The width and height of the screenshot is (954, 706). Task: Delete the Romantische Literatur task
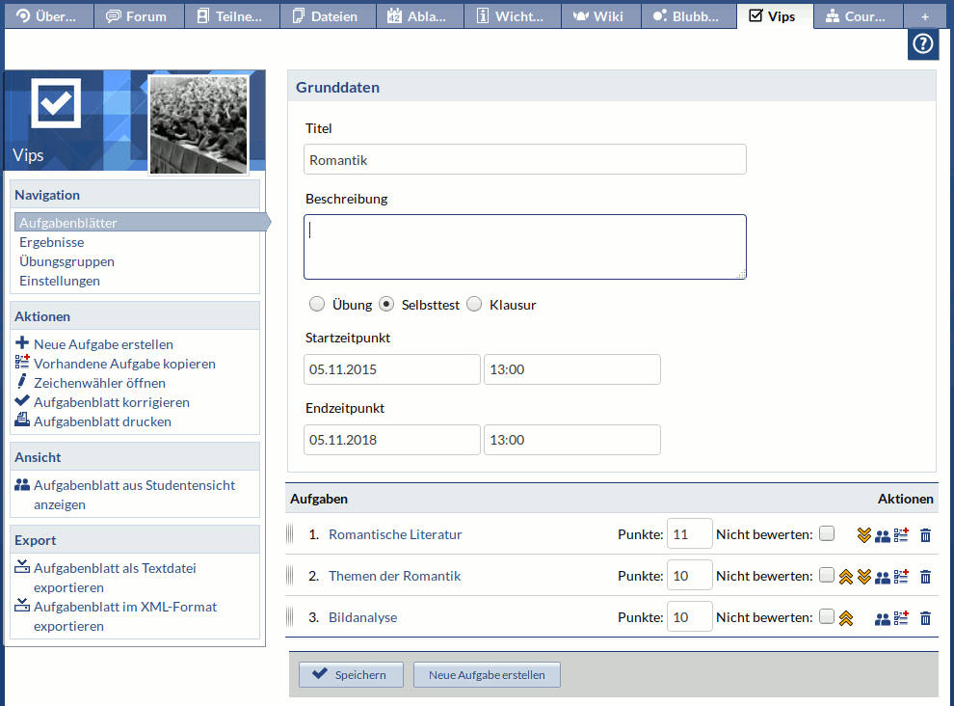pos(925,535)
